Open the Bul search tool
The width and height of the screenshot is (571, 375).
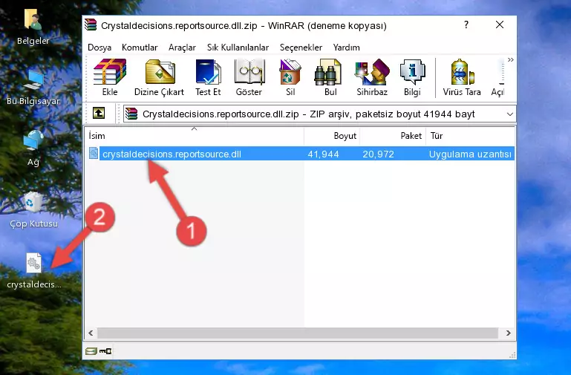pos(330,77)
